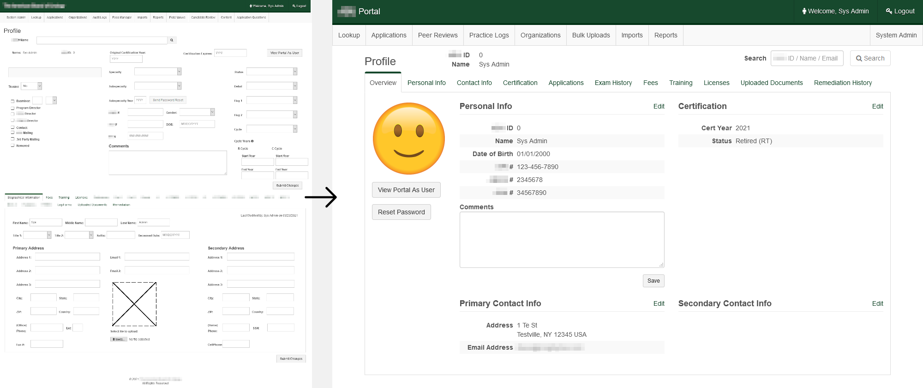This screenshot has height=388, width=923.
Task: Enable the Contact checkbox
Action: point(12,127)
